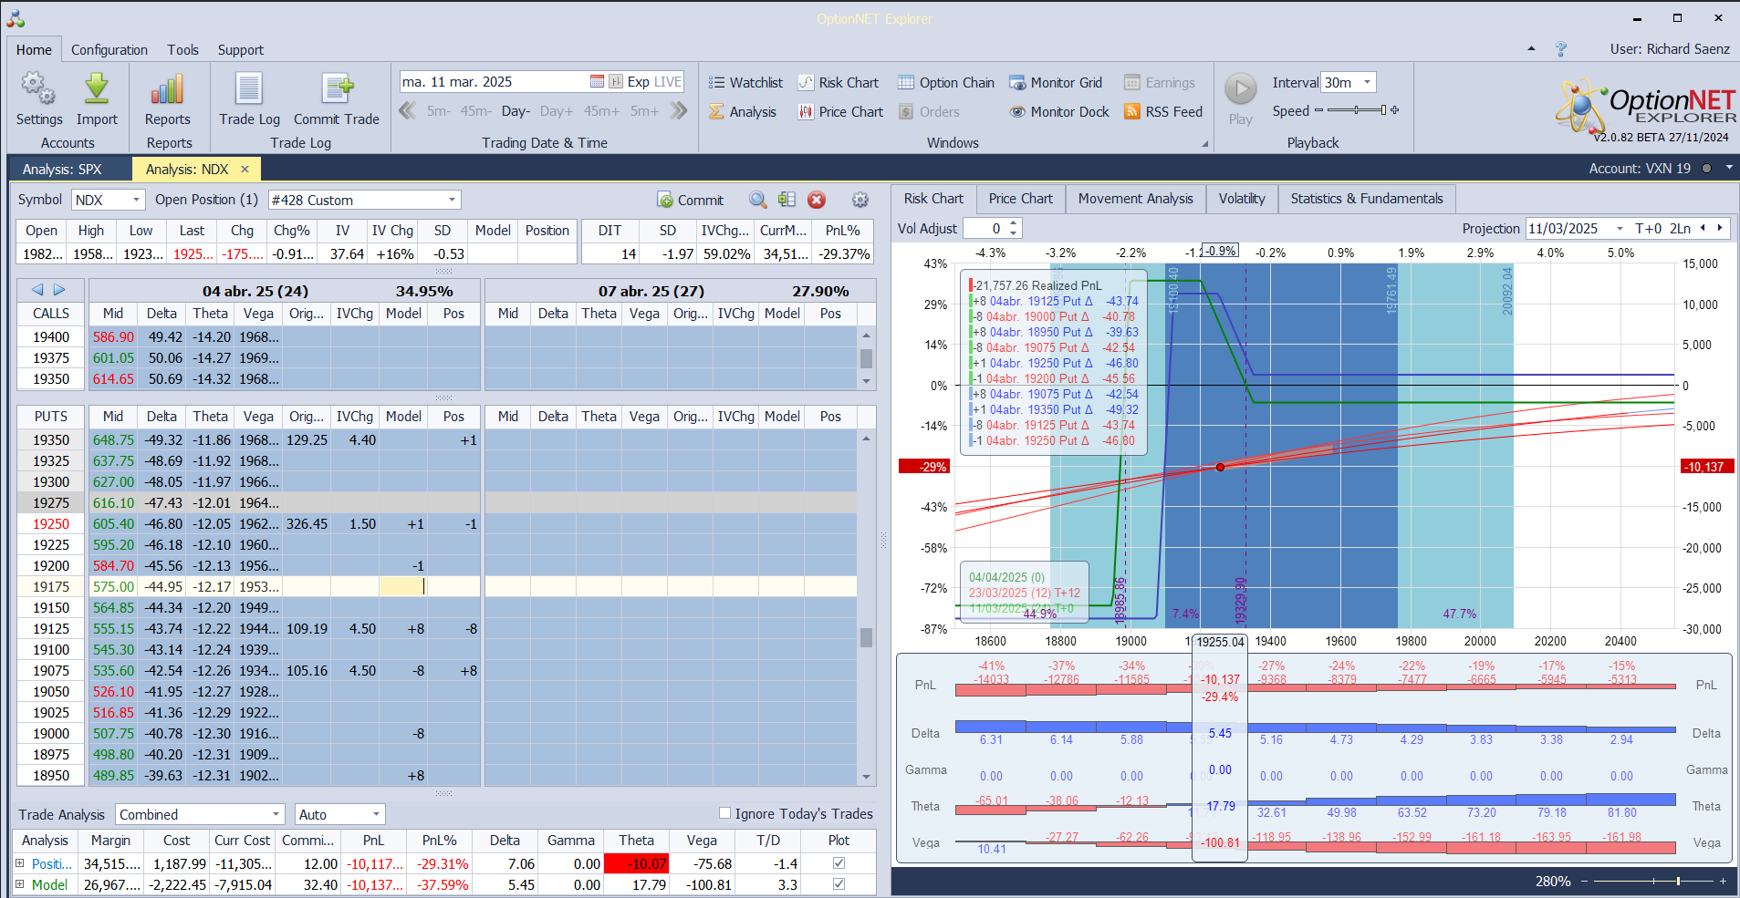Click the Commit Trade icon

click(x=337, y=88)
